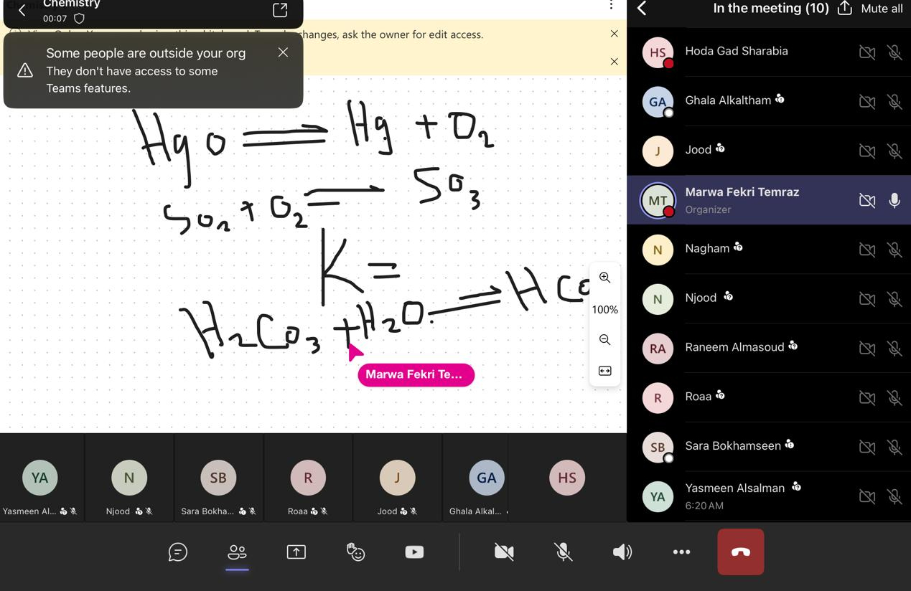Open the whiteboard three-dot menu

click(611, 6)
